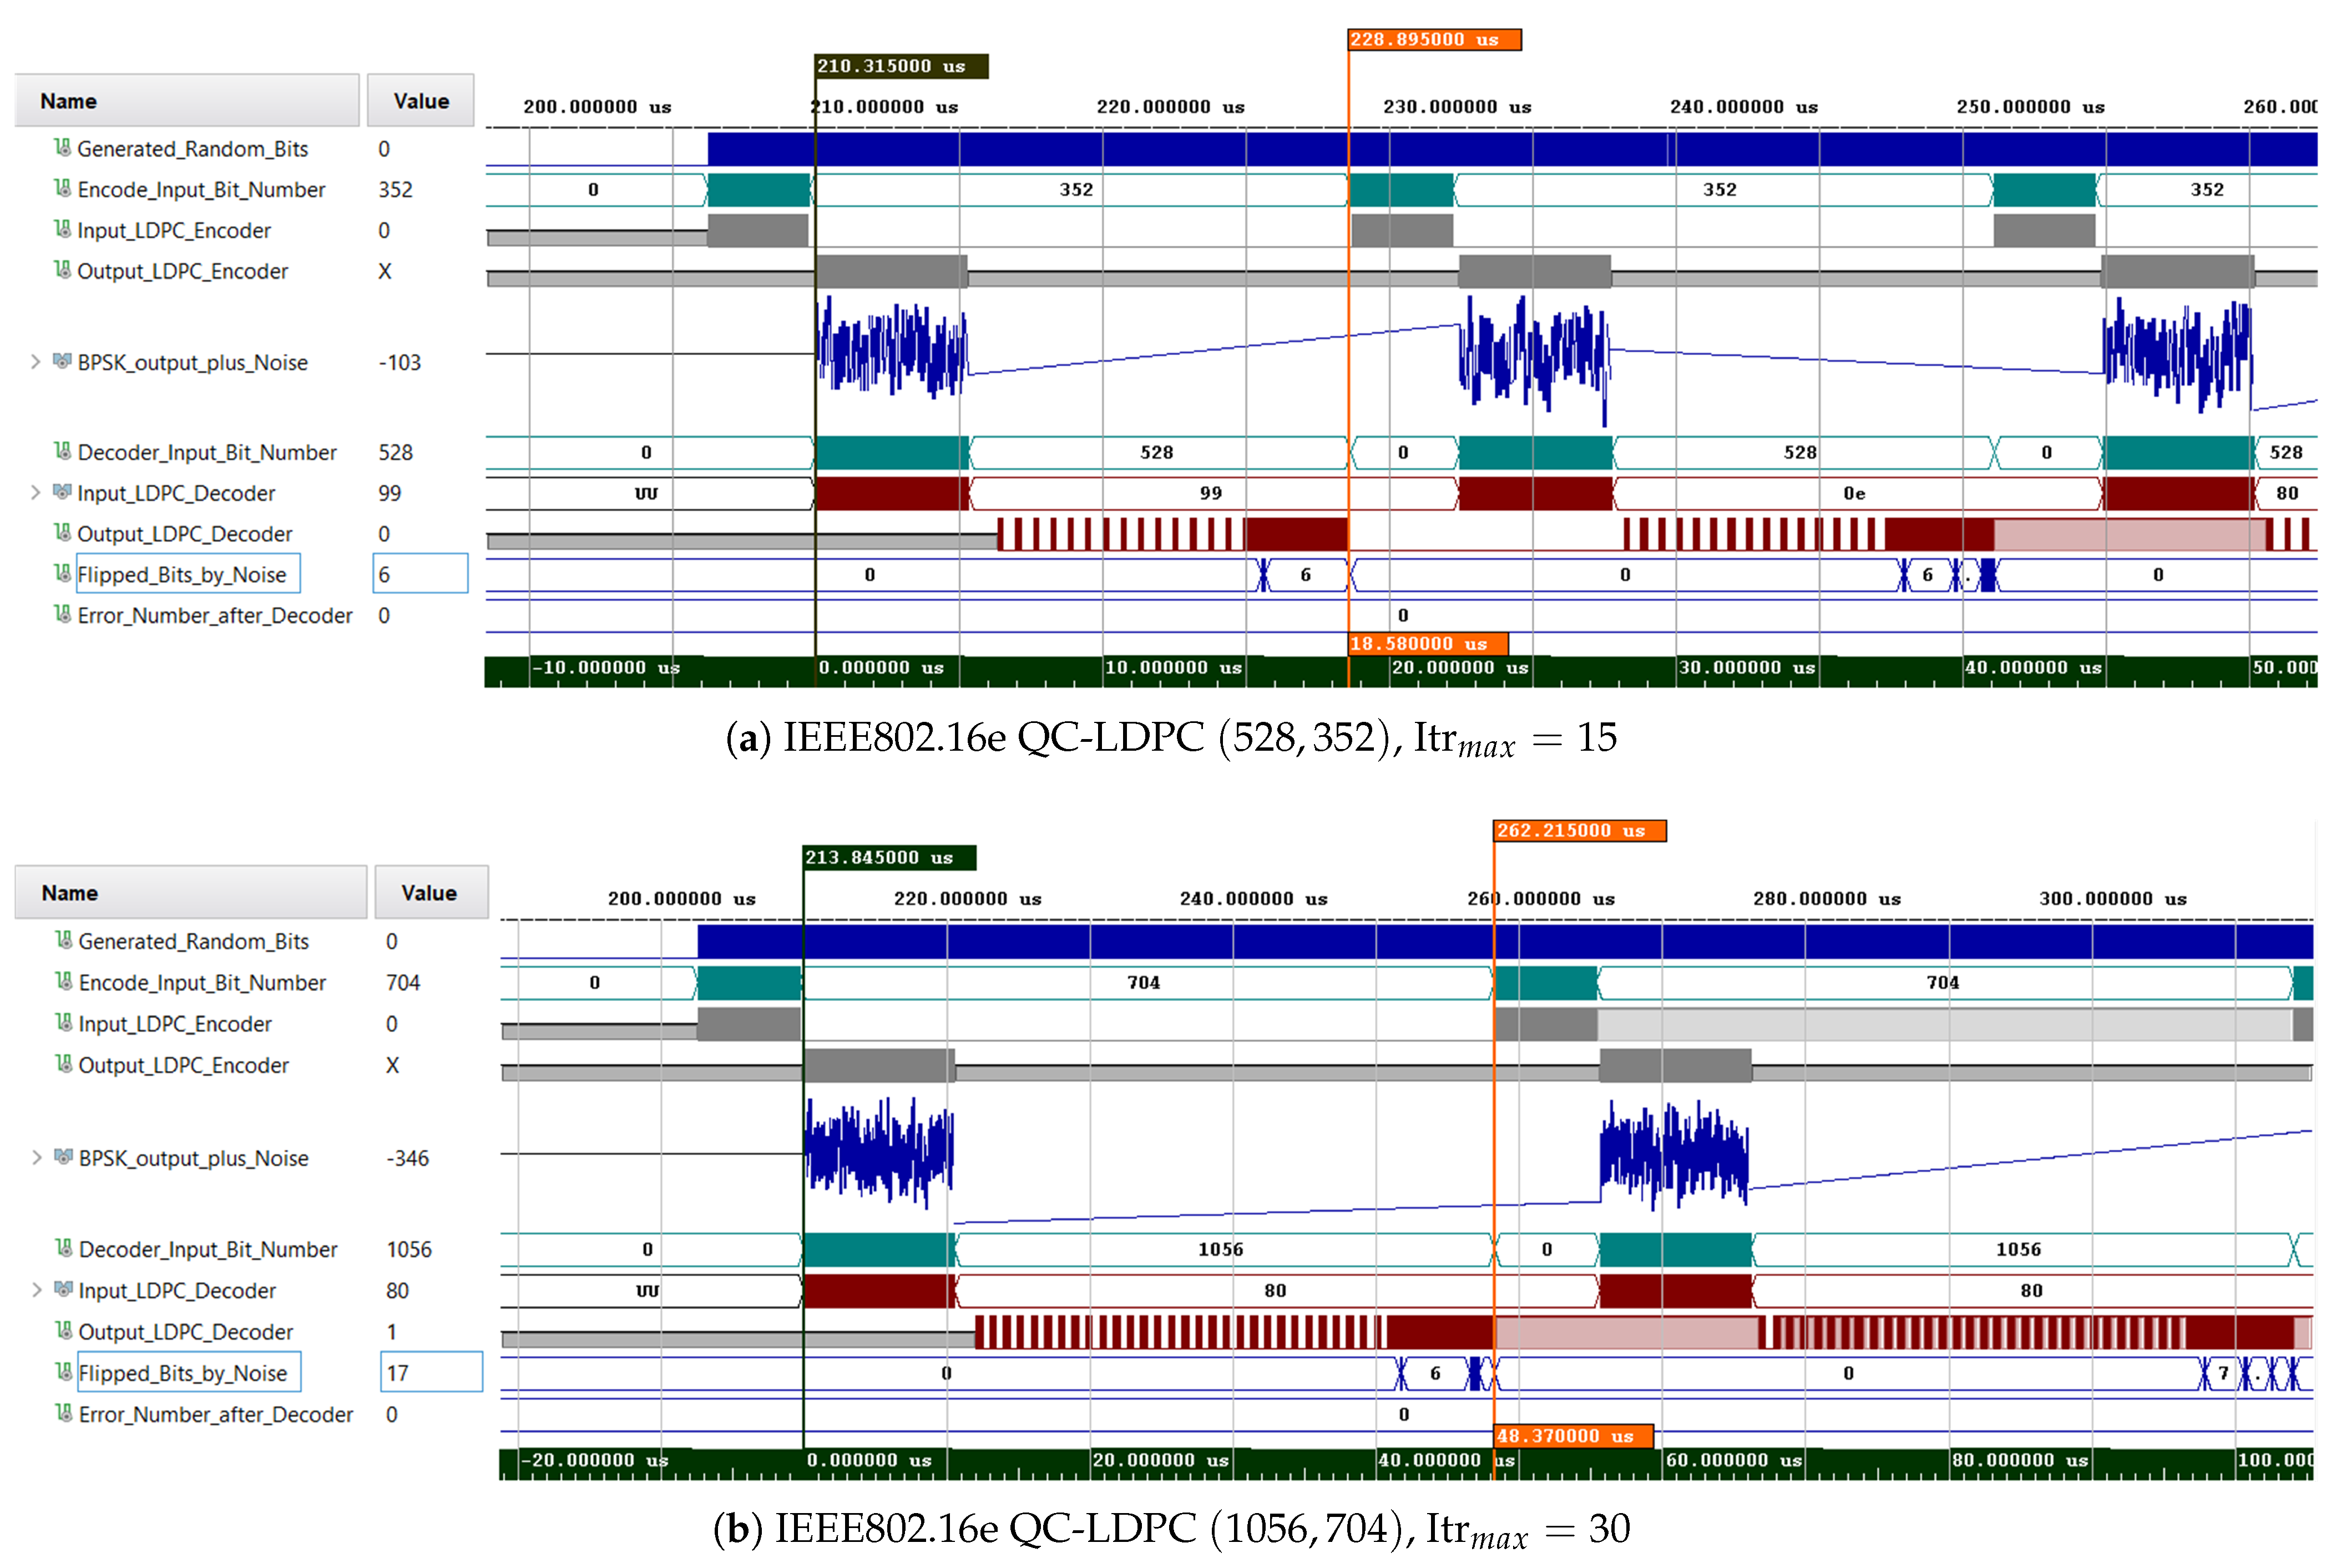Click the Output_LDPC_Decoder signal icon in panel (a)

[62, 533]
